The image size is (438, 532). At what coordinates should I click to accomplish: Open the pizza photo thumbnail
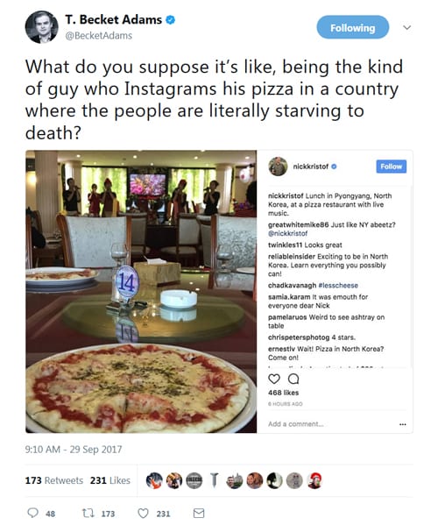click(141, 292)
